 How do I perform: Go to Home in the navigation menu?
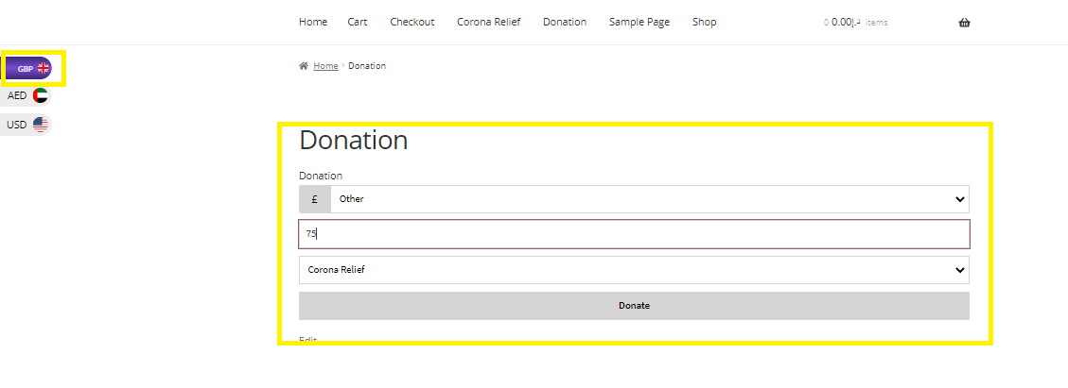(313, 22)
